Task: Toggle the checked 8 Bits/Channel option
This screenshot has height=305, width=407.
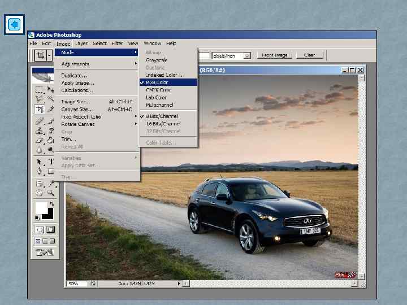Action: 168,116
